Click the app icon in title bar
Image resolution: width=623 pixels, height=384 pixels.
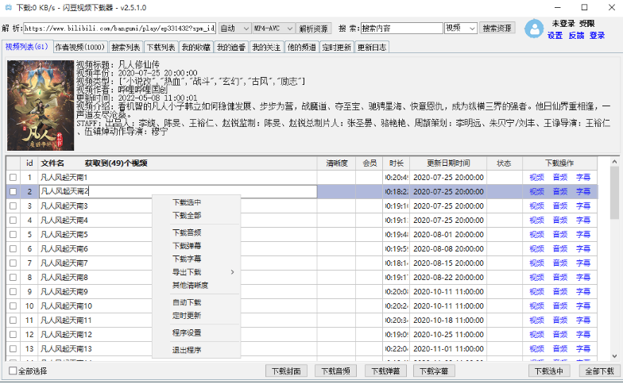click(x=8, y=8)
